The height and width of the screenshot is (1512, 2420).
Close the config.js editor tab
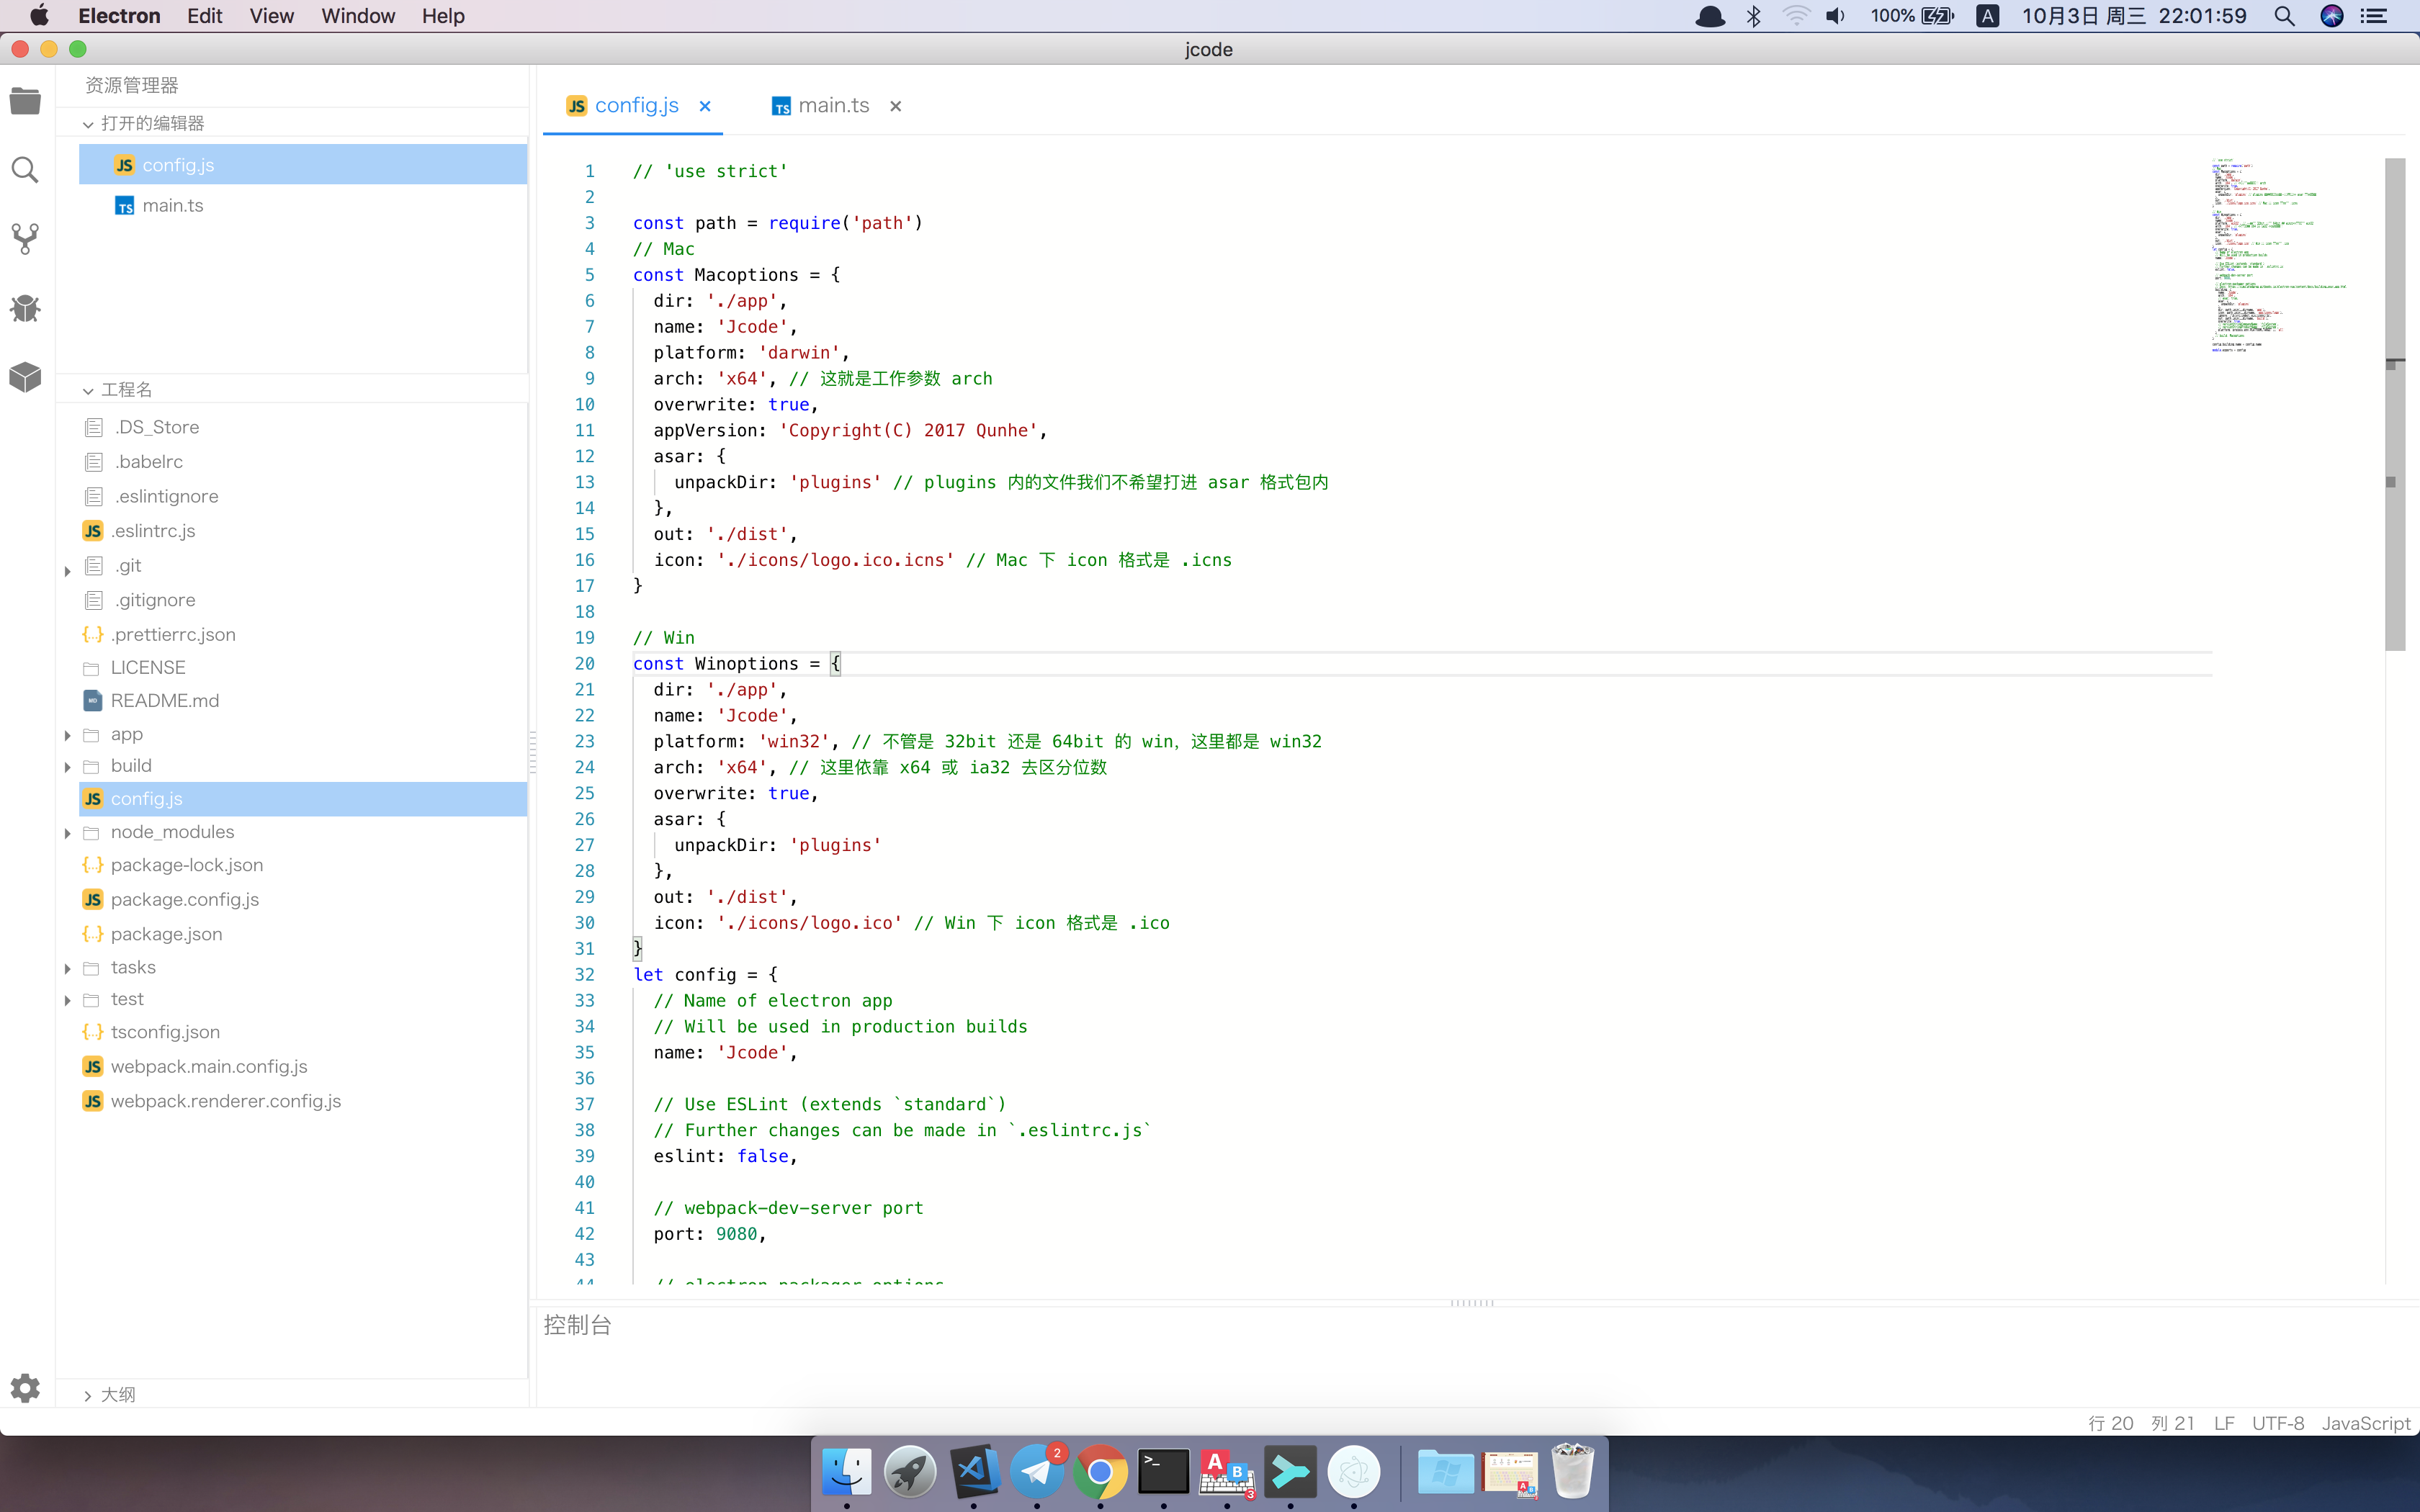[x=705, y=106]
